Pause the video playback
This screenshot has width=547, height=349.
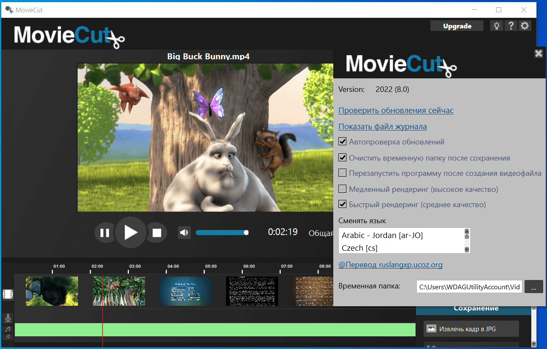click(x=104, y=233)
